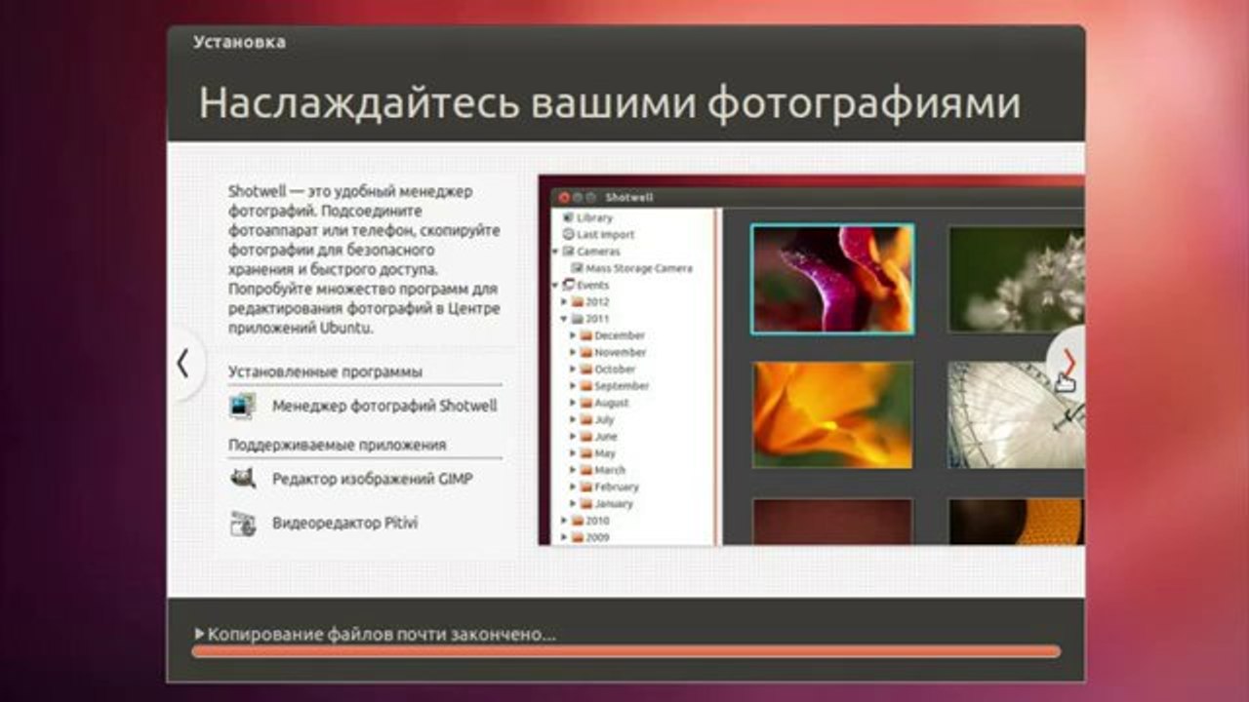
Task: Select the Library entry text
Action: [x=594, y=217]
